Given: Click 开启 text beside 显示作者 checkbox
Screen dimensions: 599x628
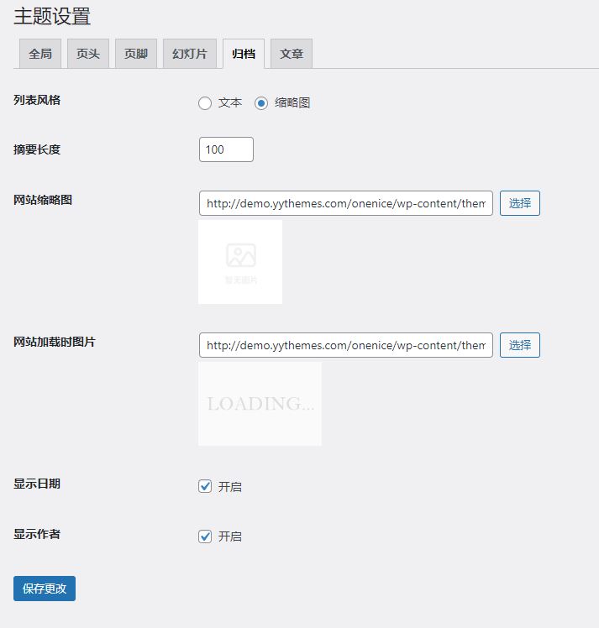Looking at the screenshot, I should 230,536.
